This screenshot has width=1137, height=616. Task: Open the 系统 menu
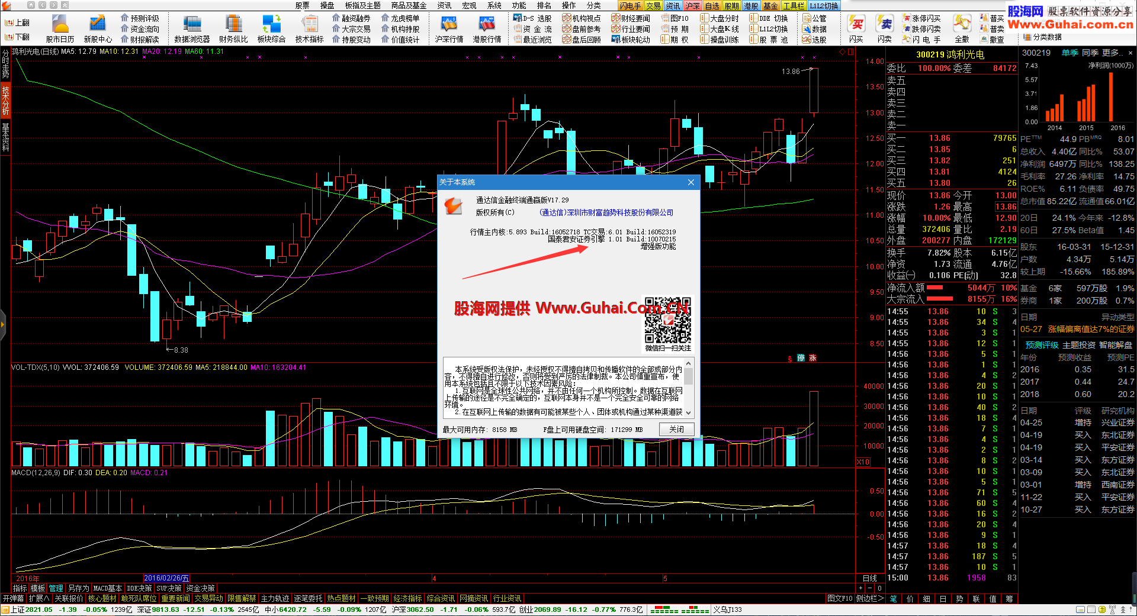pos(494,5)
